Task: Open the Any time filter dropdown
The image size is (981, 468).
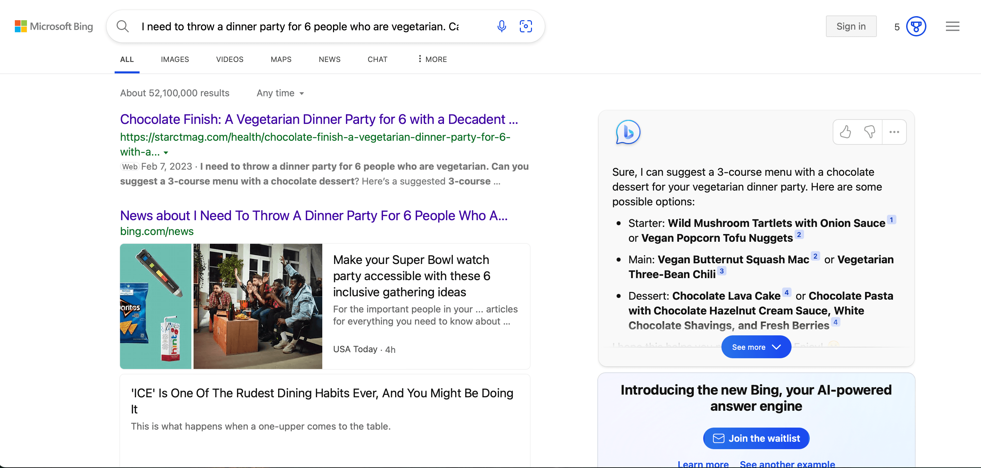Action: click(x=280, y=93)
